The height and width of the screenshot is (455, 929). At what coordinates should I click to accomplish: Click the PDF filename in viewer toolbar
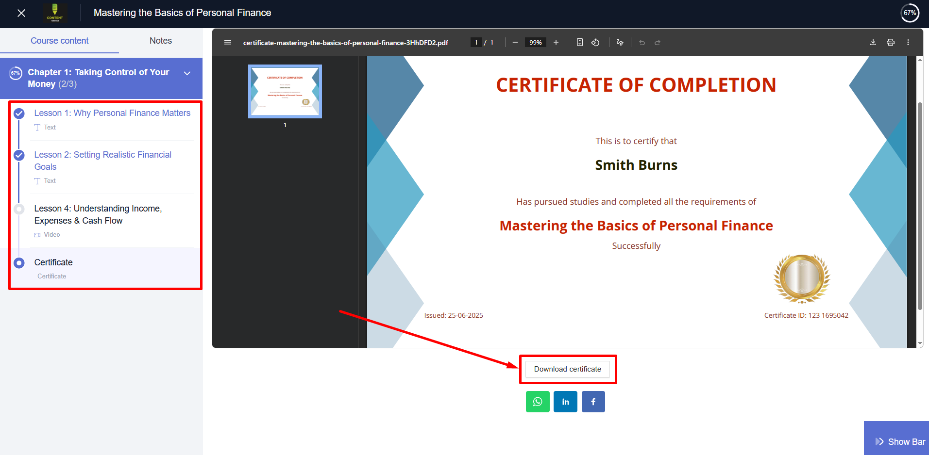coord(345,43)
